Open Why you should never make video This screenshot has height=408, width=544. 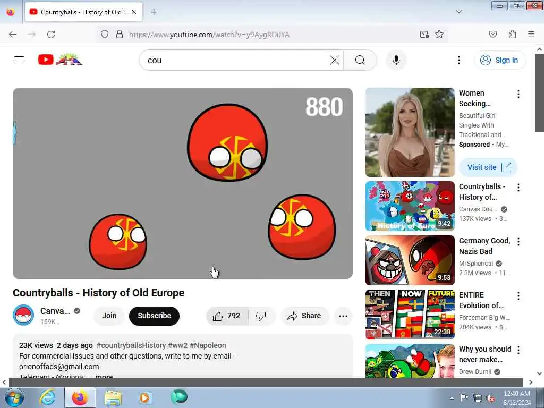coord(410,361)
